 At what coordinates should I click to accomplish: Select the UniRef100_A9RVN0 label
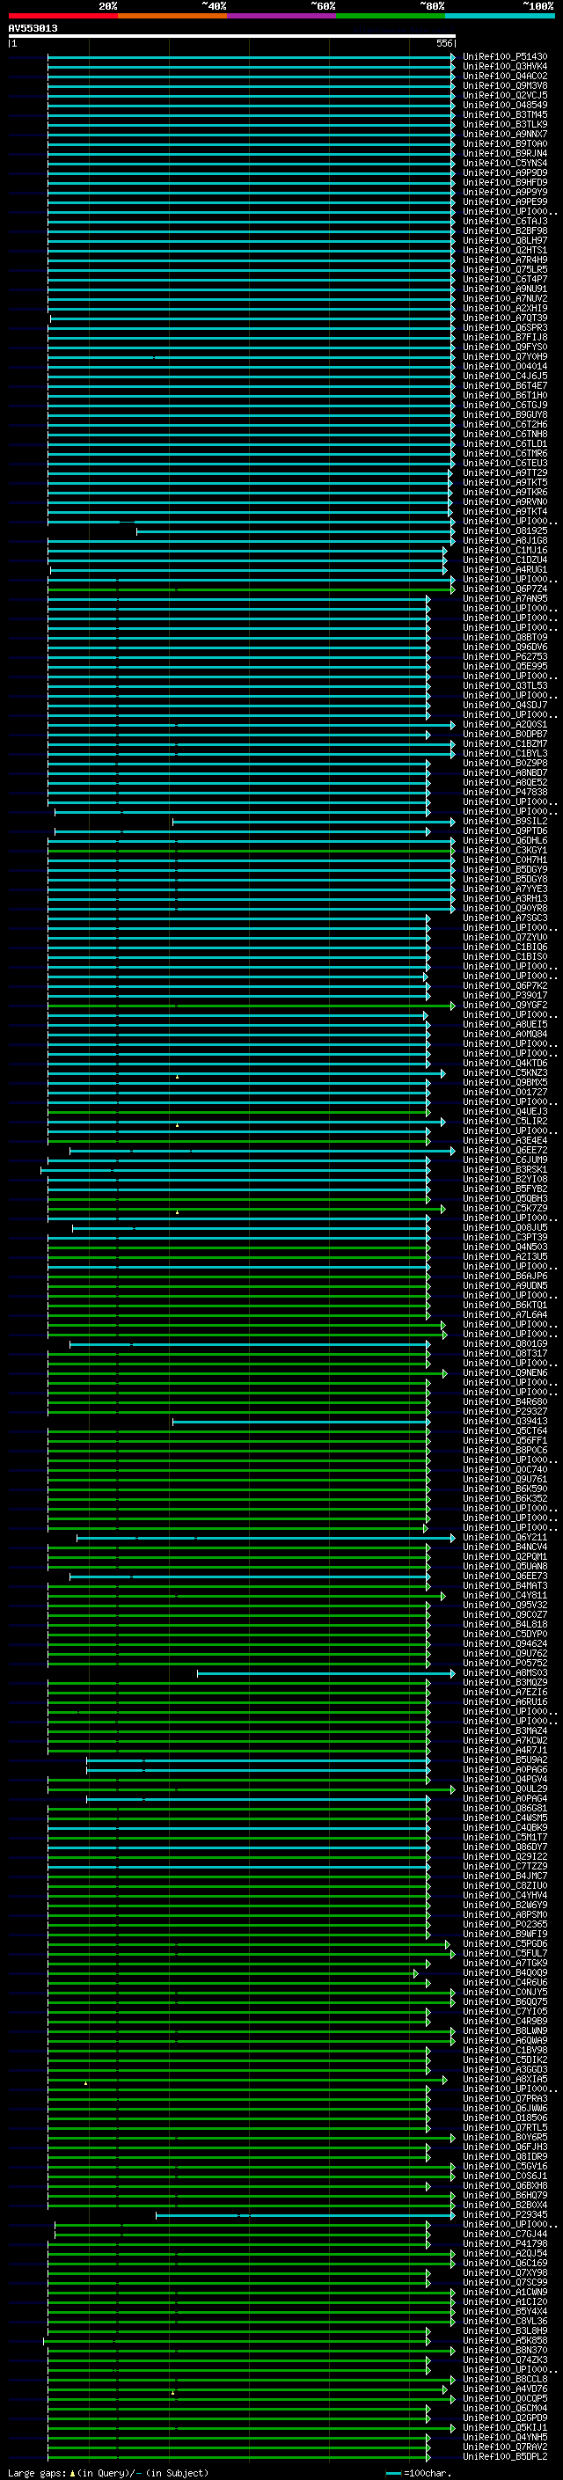(x=505, y=501)
